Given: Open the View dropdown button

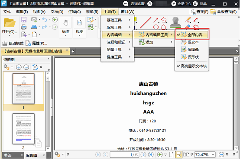Looking at the screenshot, I should [79, 35].
